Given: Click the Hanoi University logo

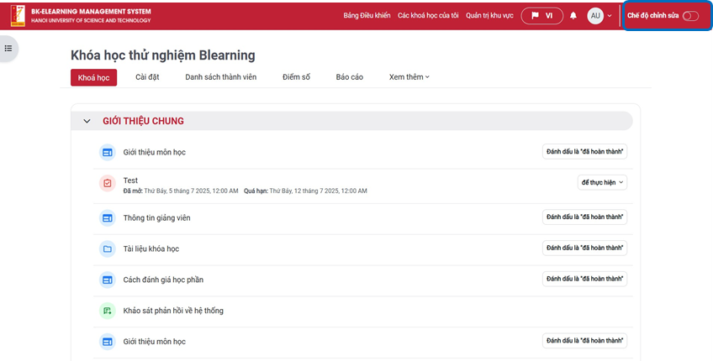Looking at the screenshot, I should click(18, 16).
